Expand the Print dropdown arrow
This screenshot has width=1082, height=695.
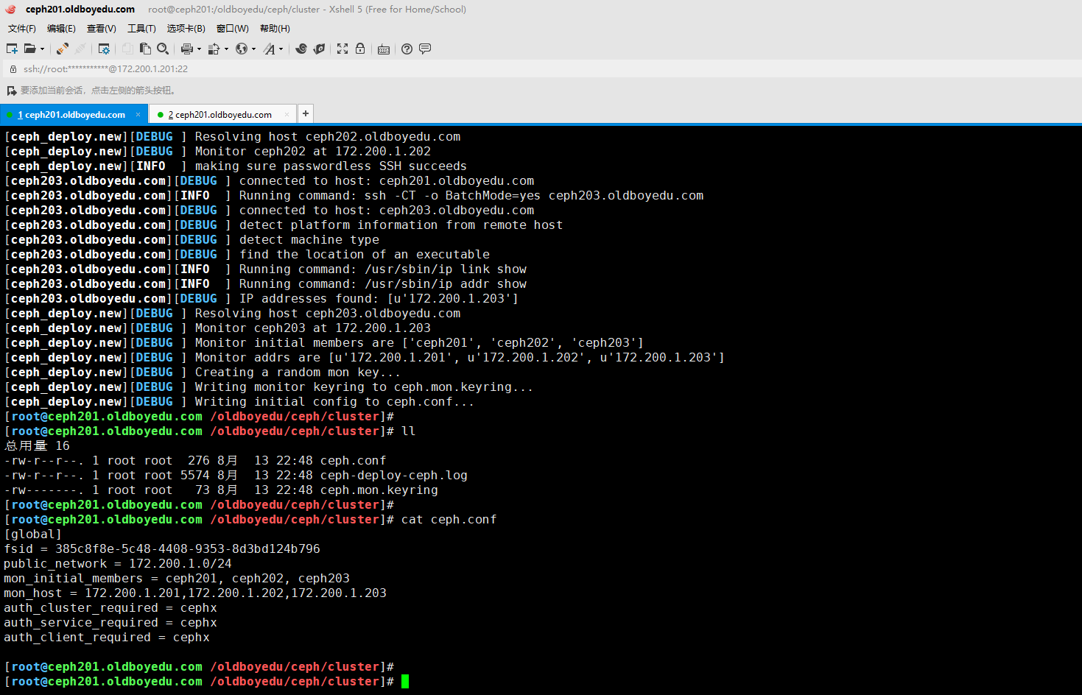pyautogui.click(x=199, y=49)
